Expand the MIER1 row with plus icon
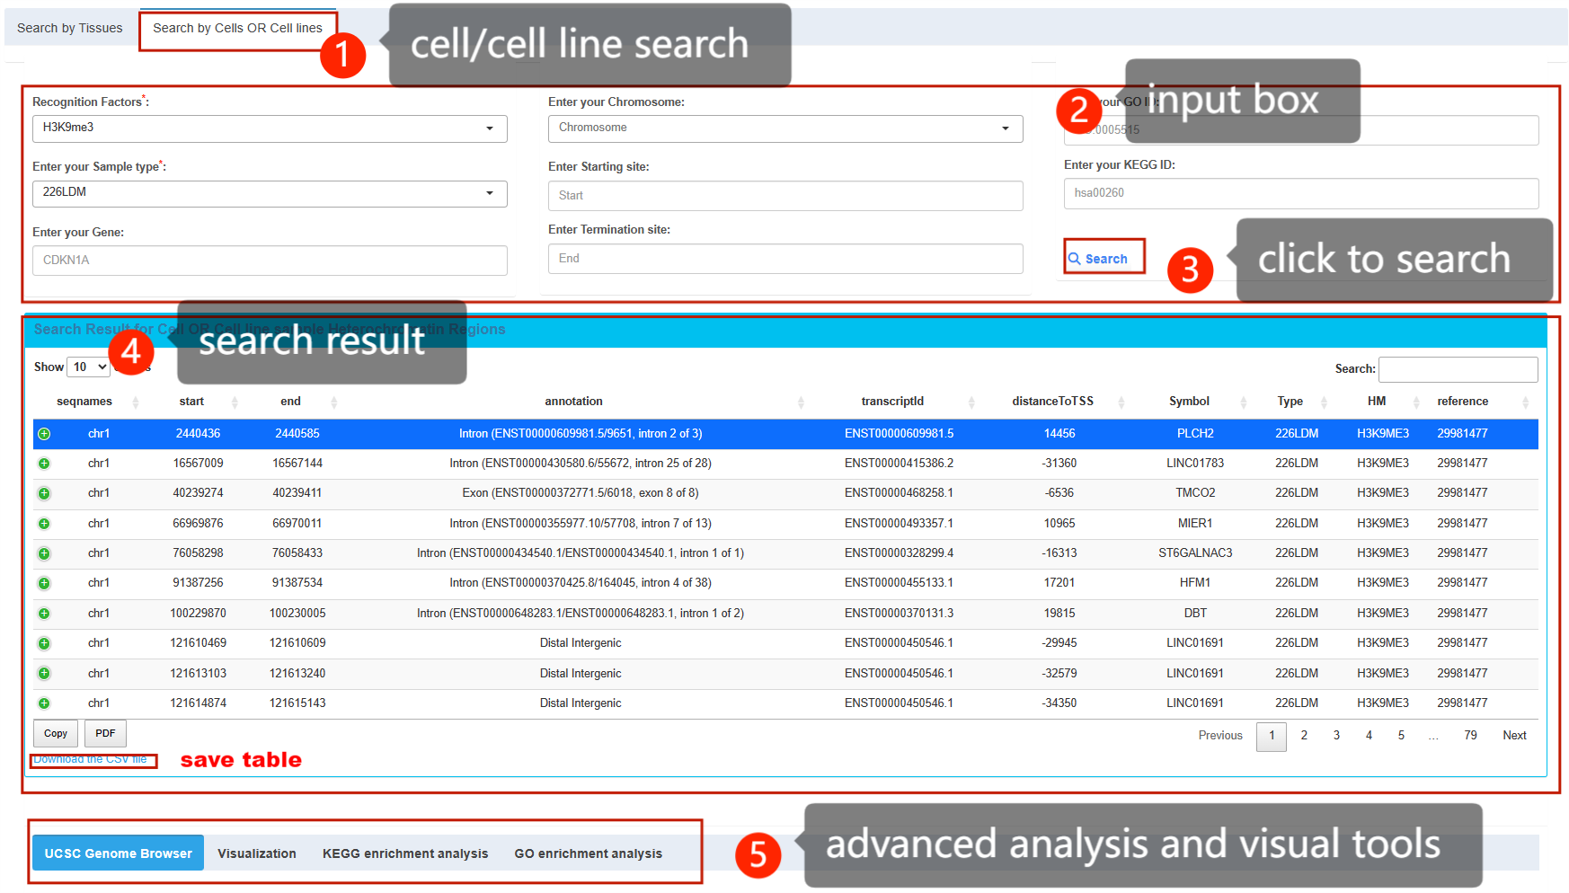Image resolution: width=1569 pixels, height=893 pixels. point(44,524)
